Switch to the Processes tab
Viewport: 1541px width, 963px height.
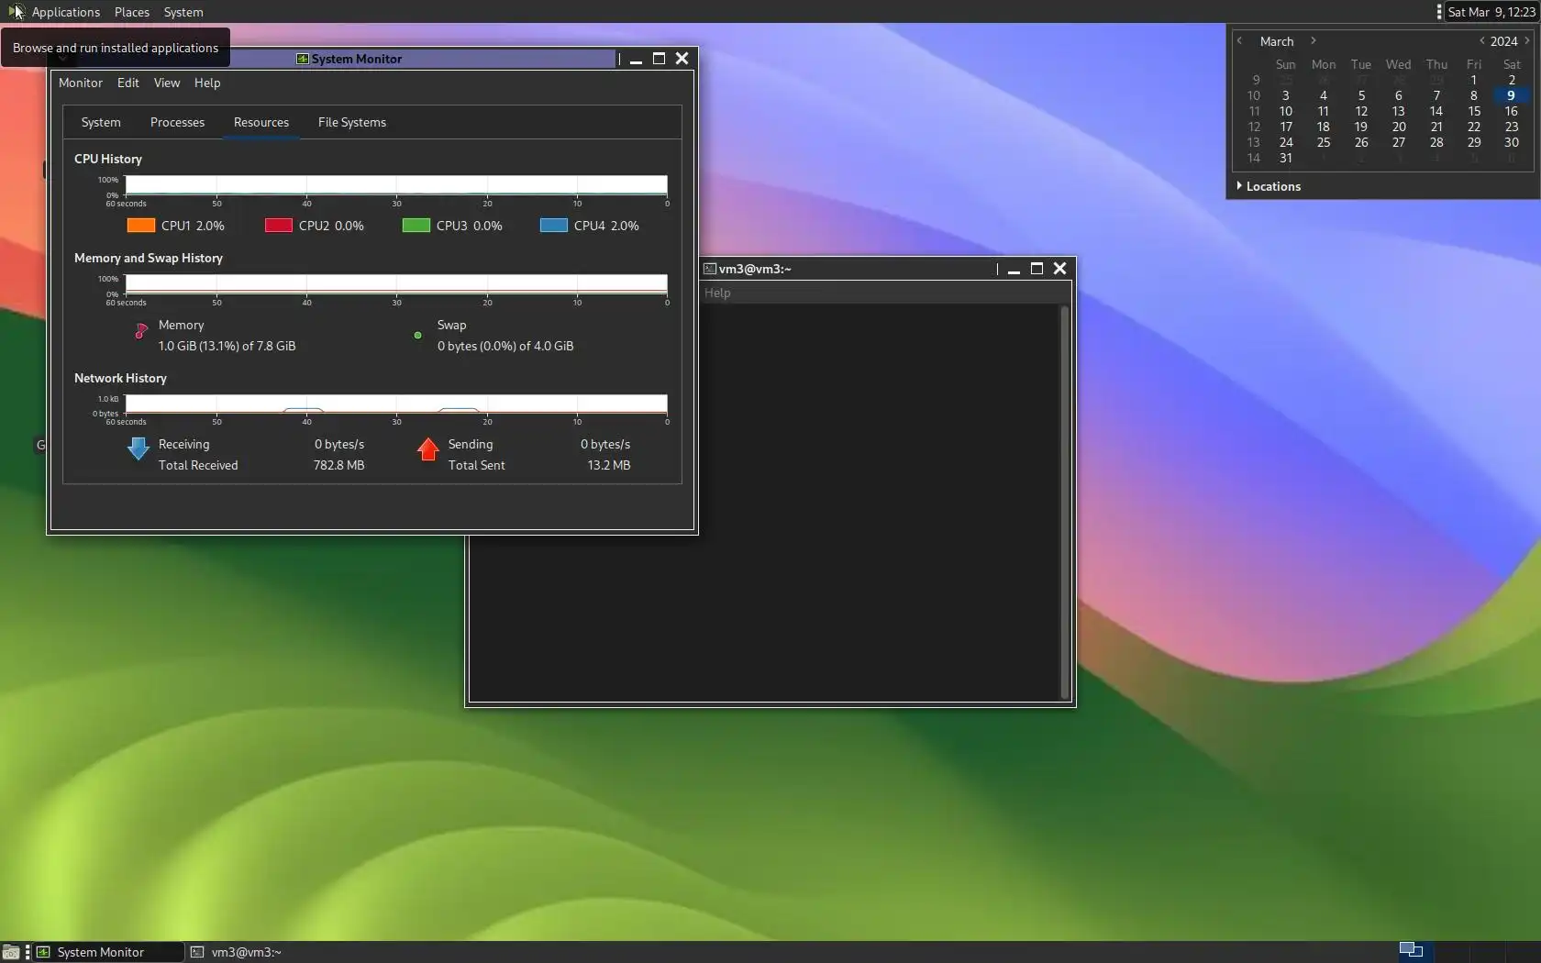tap(177, 122)
